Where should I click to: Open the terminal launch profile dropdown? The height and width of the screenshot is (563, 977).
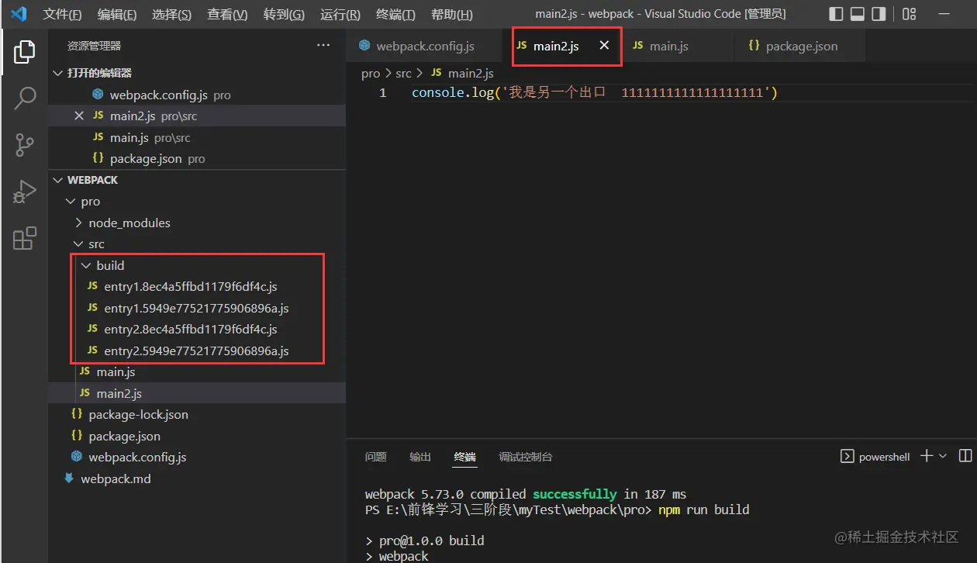943,456
